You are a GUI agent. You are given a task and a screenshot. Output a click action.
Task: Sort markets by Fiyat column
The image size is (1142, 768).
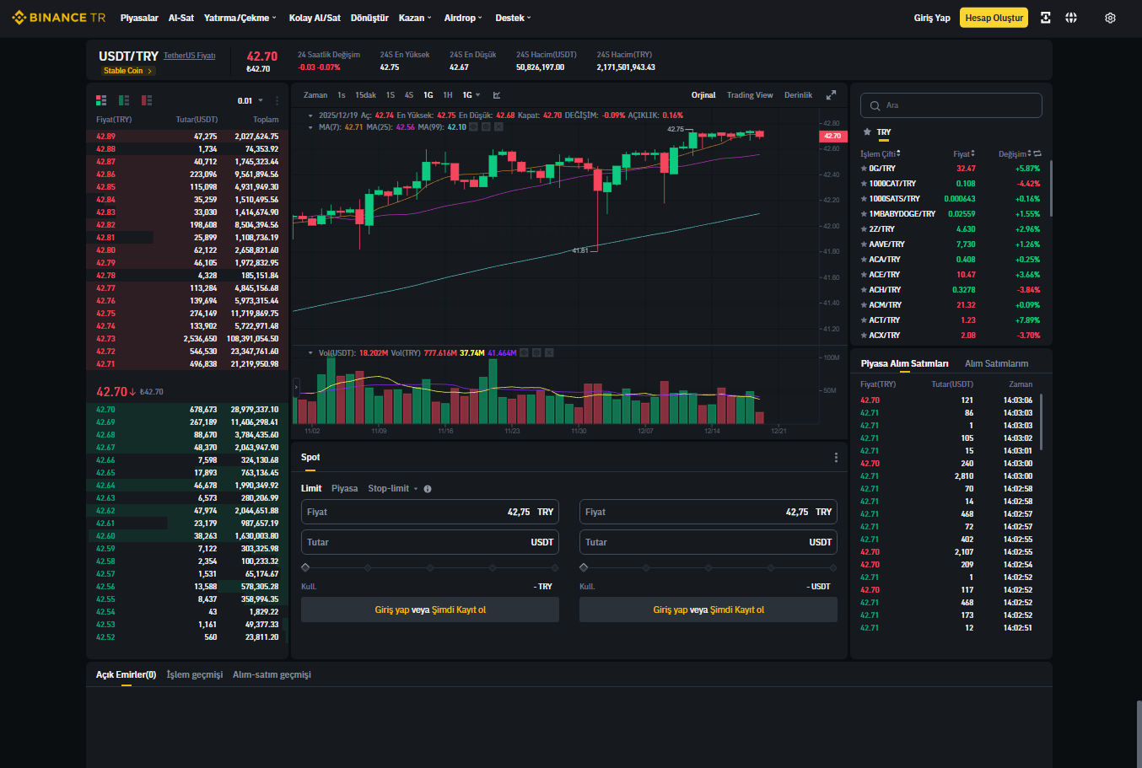(x=964, y=154)
